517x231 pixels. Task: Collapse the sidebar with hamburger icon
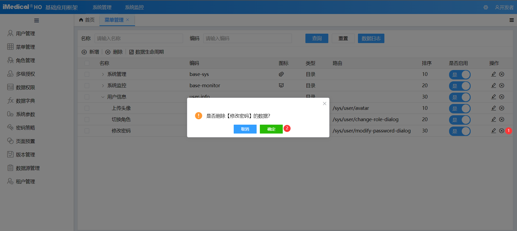(37, 20)
